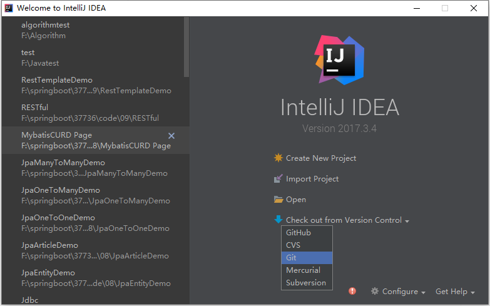Open the JpaEntityDemo recent project
The height and width of the screenshot is (306, 490).
[95, 278]
